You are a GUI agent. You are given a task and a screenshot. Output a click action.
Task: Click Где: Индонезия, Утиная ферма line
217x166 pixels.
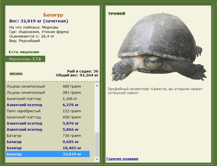[x=39, y=32]
